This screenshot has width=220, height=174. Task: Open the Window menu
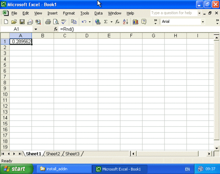pyautogui.click(x=114, y=13)
